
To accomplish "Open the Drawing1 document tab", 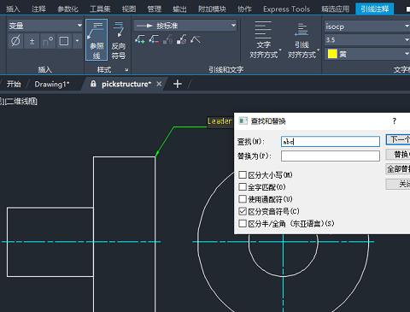I will [52, 84].
